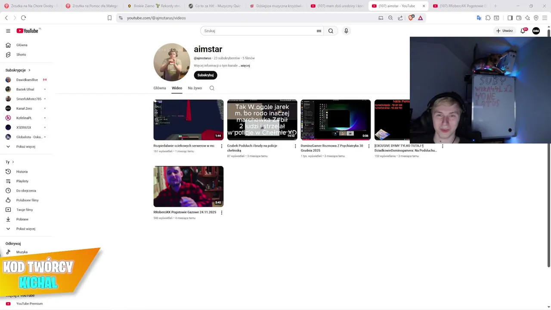Image resolution: width=551 pixels, height=310 pixels.
Task: Open the YouTube hamburger guide menu
Action: pos(8,31)
